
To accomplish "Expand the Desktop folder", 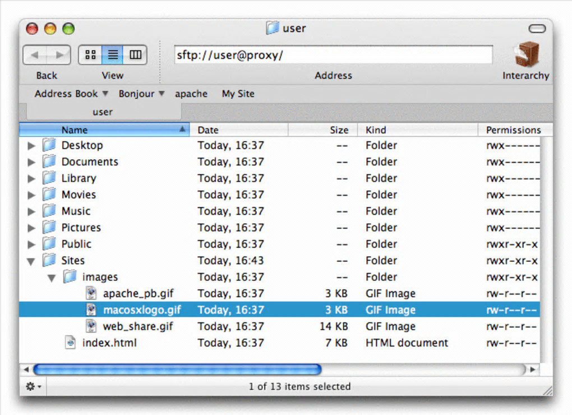I will tap(31, 146).
